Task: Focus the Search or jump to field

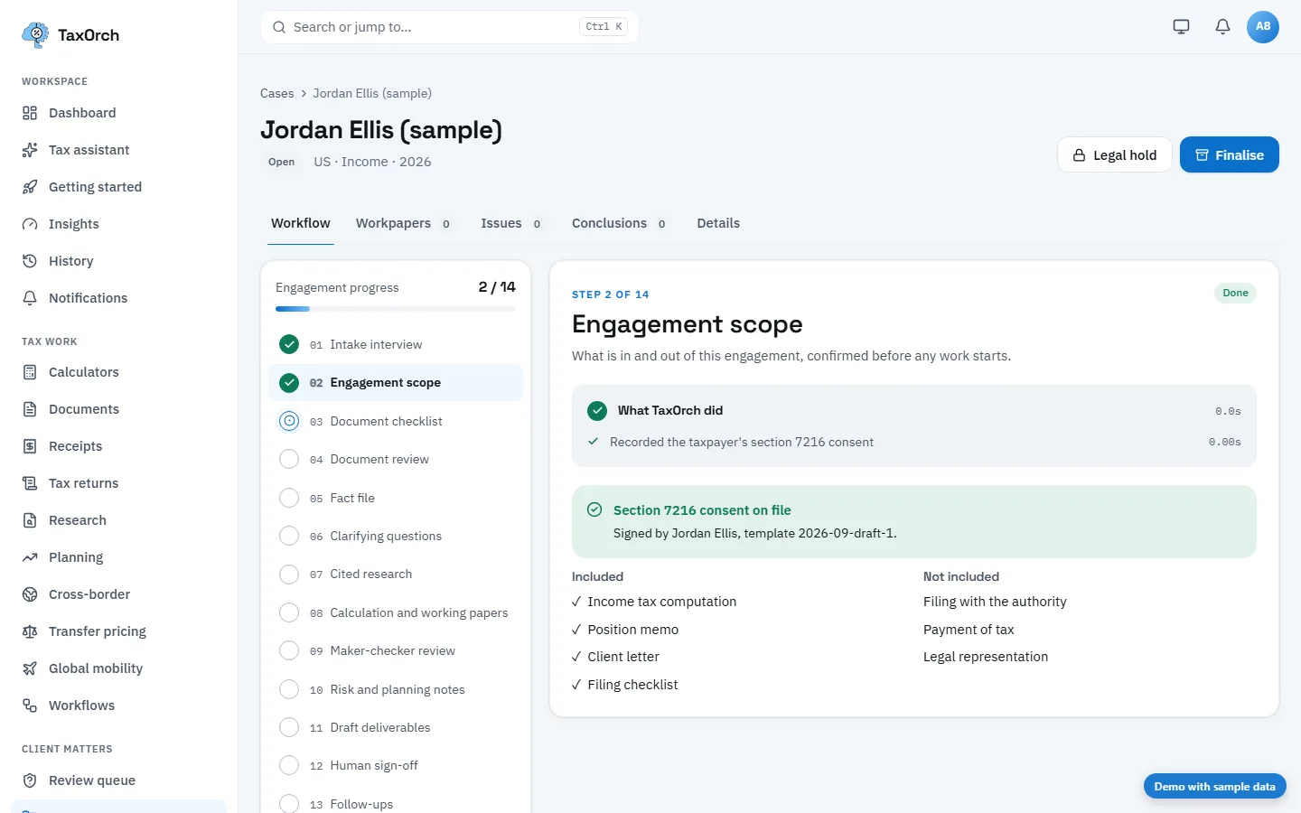Action: point(449,27)
